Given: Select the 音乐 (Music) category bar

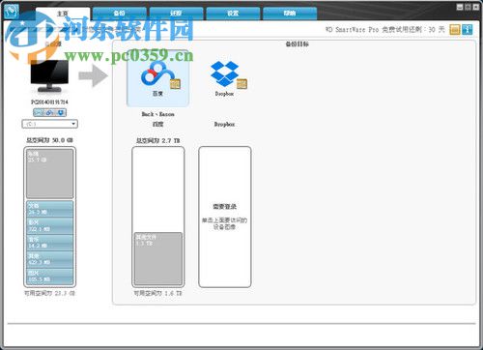Looking at the screenshot, I should tap(49, 243).
